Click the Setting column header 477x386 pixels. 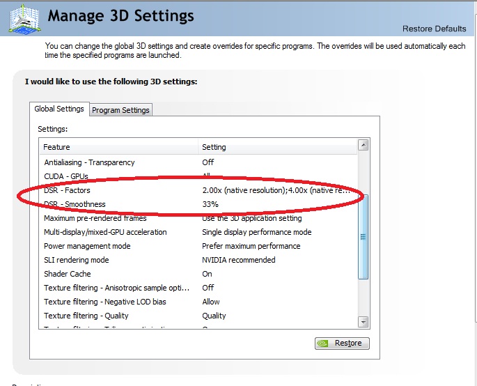coord(277,147)
